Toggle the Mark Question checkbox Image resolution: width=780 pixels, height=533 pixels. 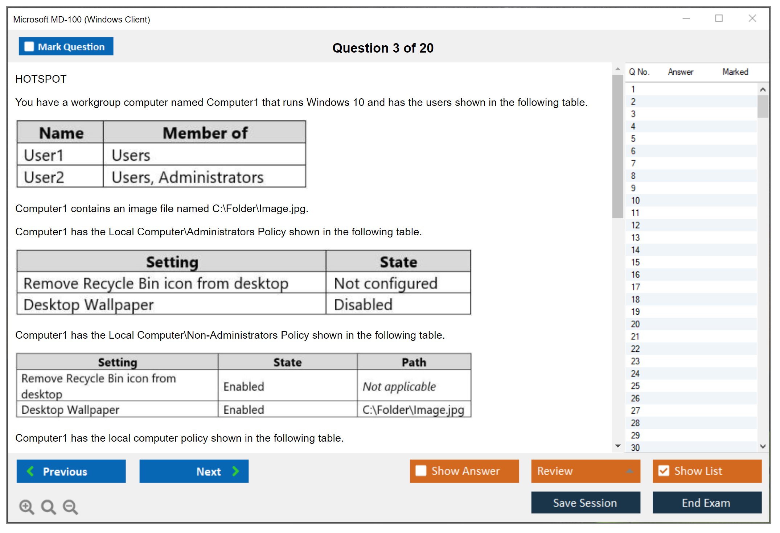pos(29,47)
